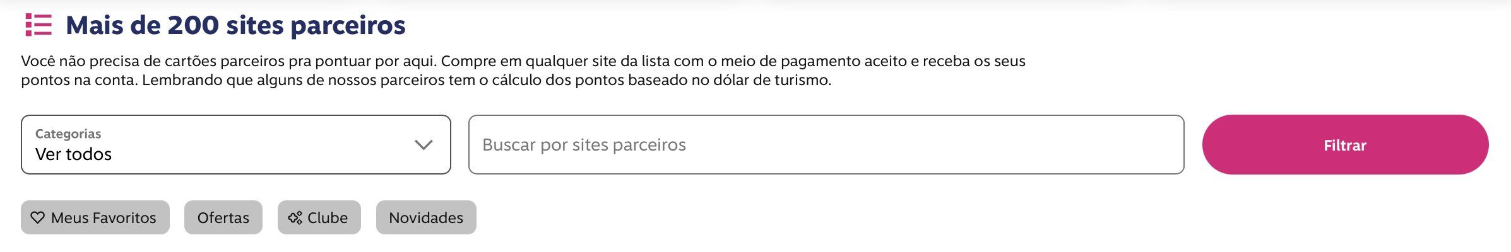
Task: Click the 'Categorias' field label
Action: click(68, 134)
